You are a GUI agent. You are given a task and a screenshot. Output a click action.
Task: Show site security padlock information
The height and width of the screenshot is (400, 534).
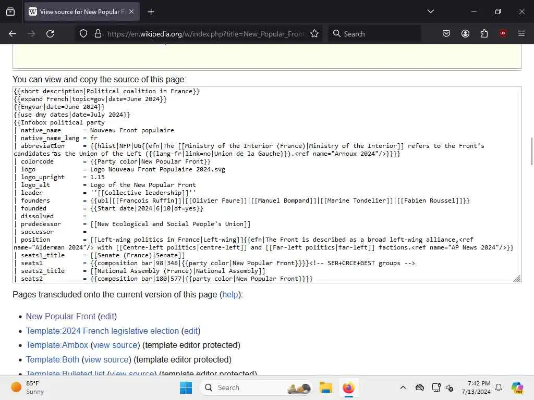pyautogui.click(x=98, y=34)
